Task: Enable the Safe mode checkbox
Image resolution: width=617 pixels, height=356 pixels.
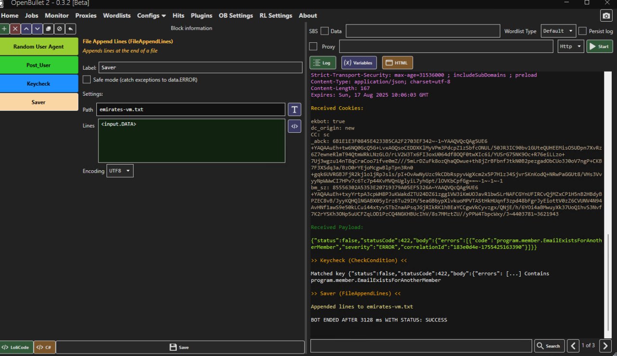Action: [x=87, y=79]
